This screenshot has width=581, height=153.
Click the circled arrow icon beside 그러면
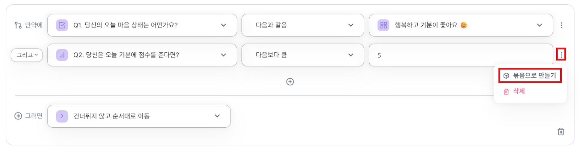[x=18, y=116]
